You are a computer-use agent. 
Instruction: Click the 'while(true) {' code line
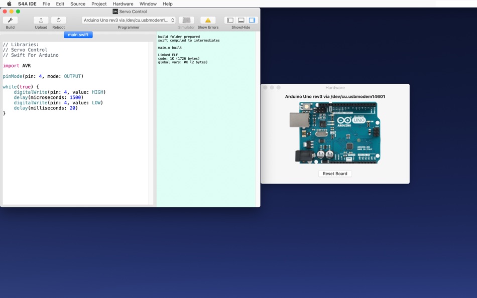coord(21,87)
